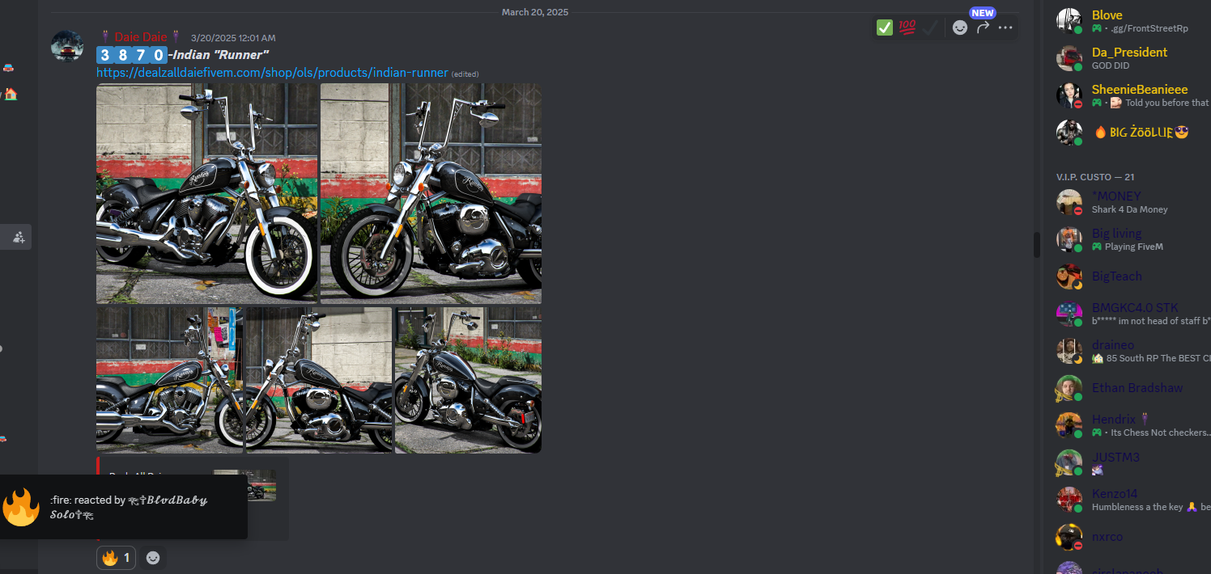Select the draineo member name
Screen dimensions: 1211x574
pos(1113,344)
